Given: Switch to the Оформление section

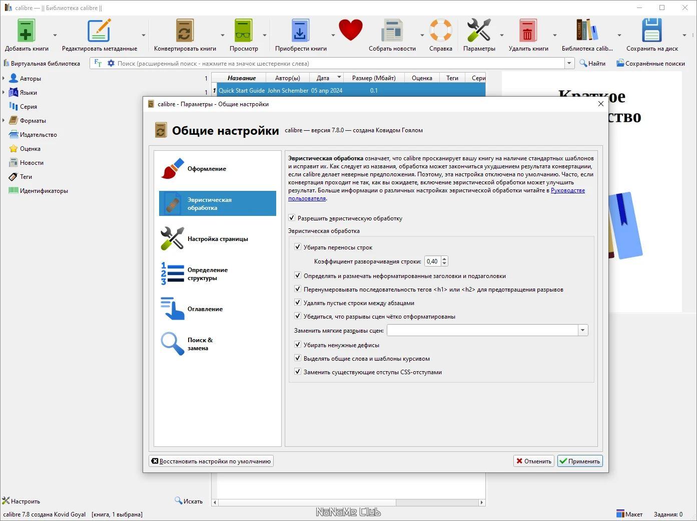Looking at the screenshot, I should pos(218,169).
